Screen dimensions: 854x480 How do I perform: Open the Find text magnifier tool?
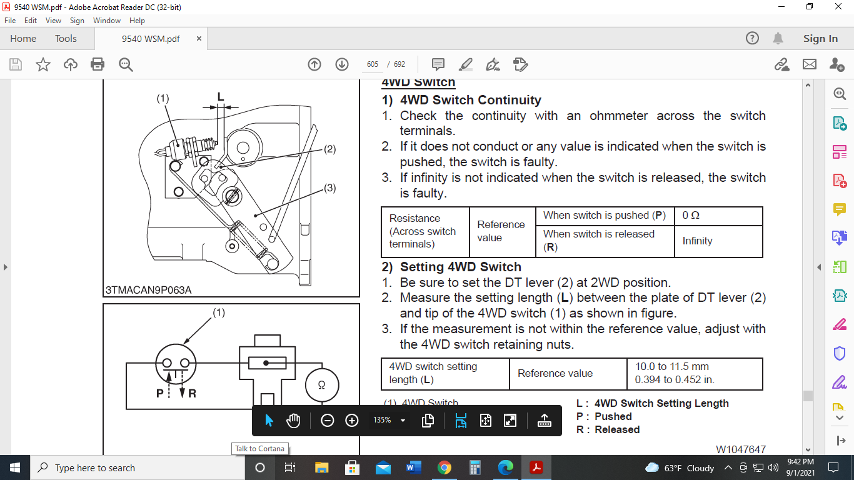click(x=126, y=64)
